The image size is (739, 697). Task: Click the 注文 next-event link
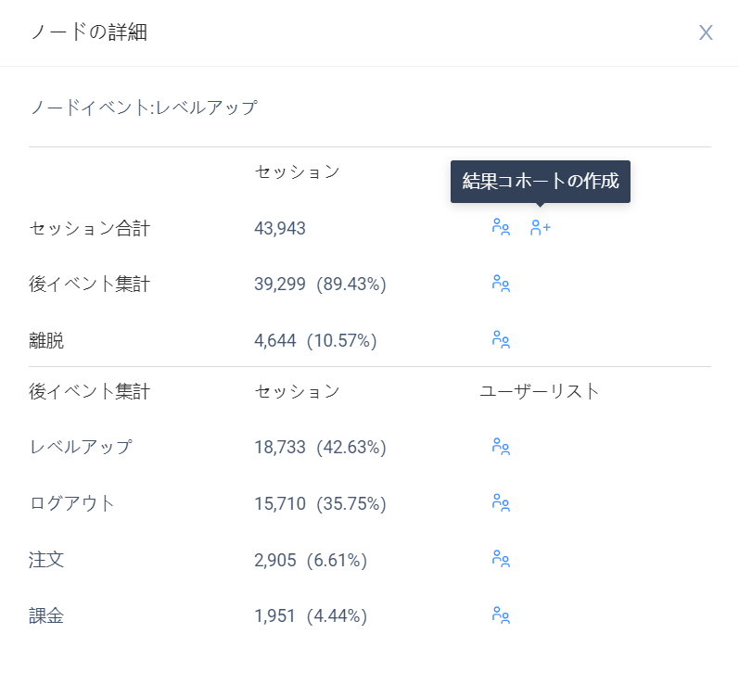coord(46,560)
